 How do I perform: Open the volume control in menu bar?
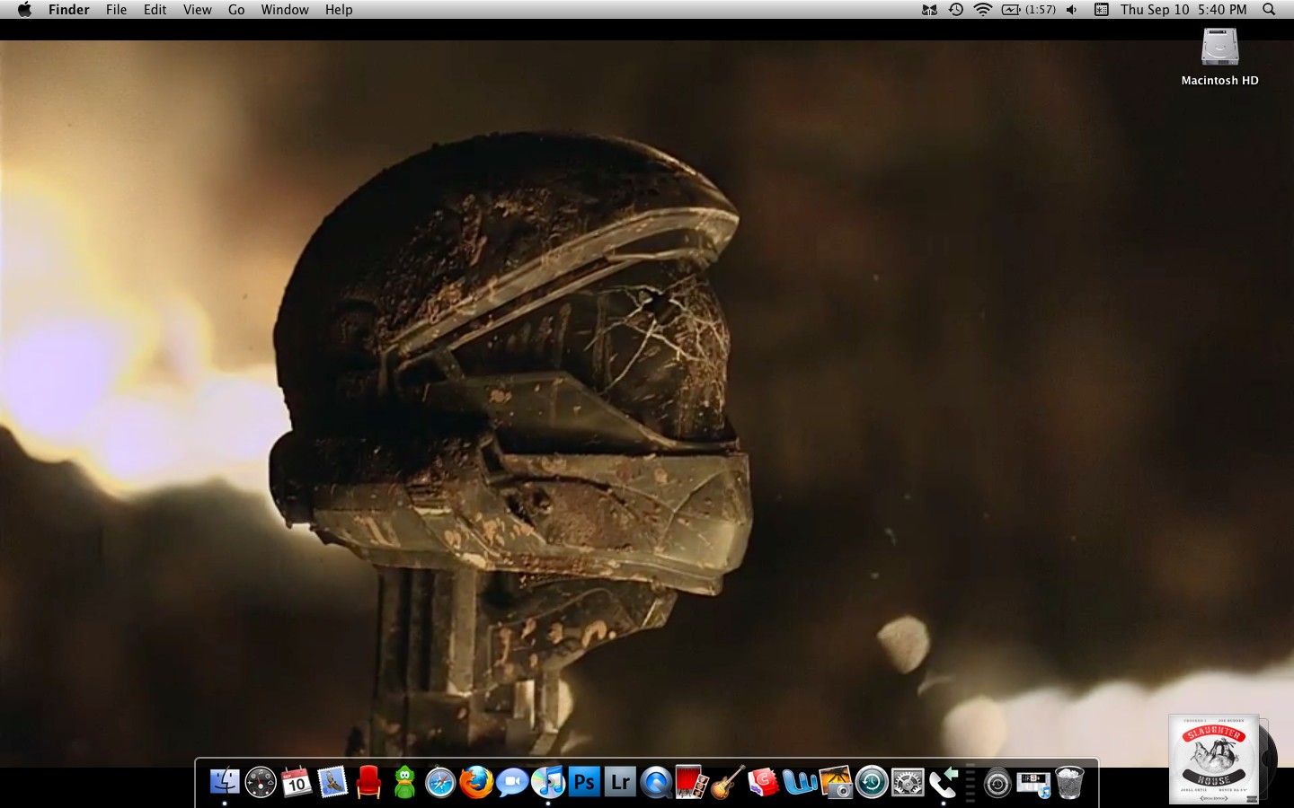click(x=1072, y=9)
